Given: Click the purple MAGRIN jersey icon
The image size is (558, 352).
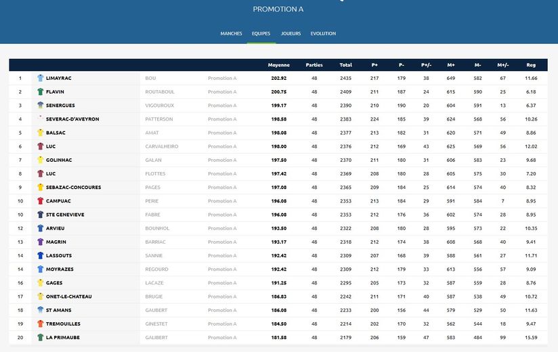Looking at the screenshot, I should click(41, 242).
